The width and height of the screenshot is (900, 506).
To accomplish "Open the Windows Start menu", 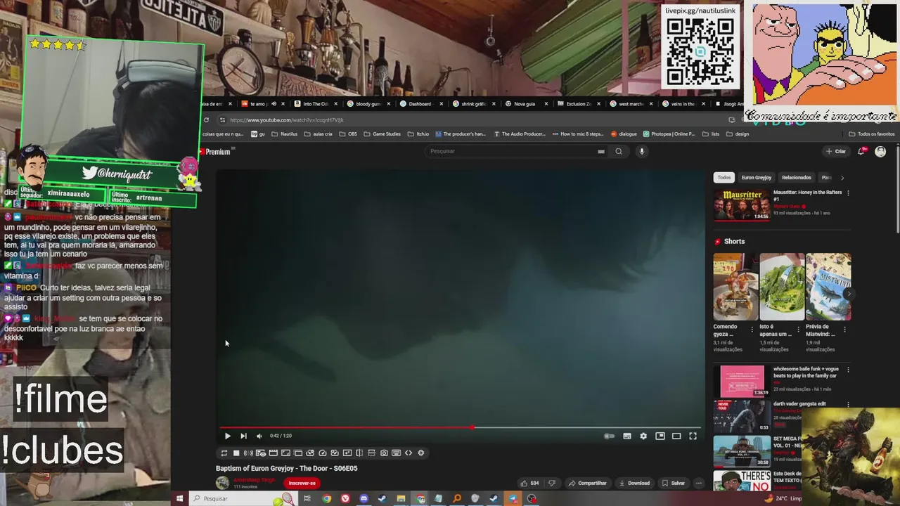I will [x=179, y=499].
